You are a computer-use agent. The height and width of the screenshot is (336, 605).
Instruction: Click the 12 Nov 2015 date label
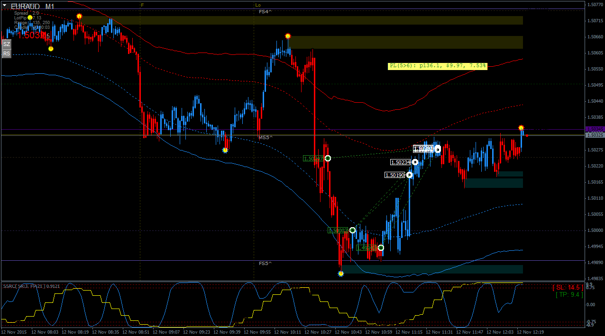15,332
